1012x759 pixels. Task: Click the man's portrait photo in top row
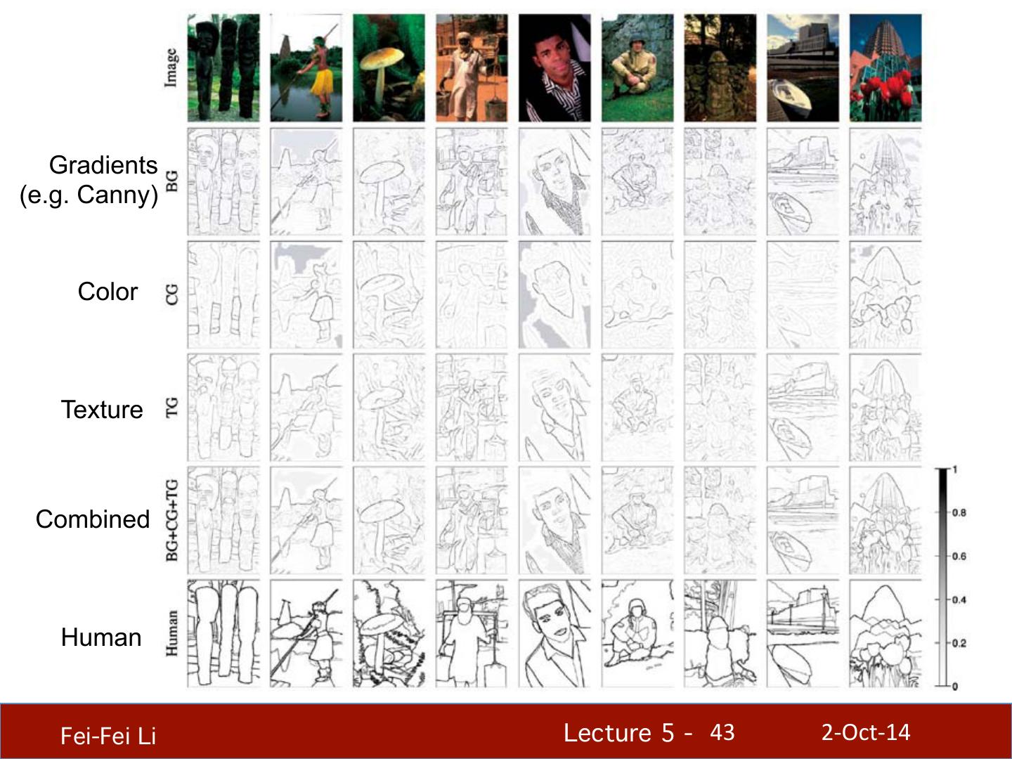coord(554,68)
